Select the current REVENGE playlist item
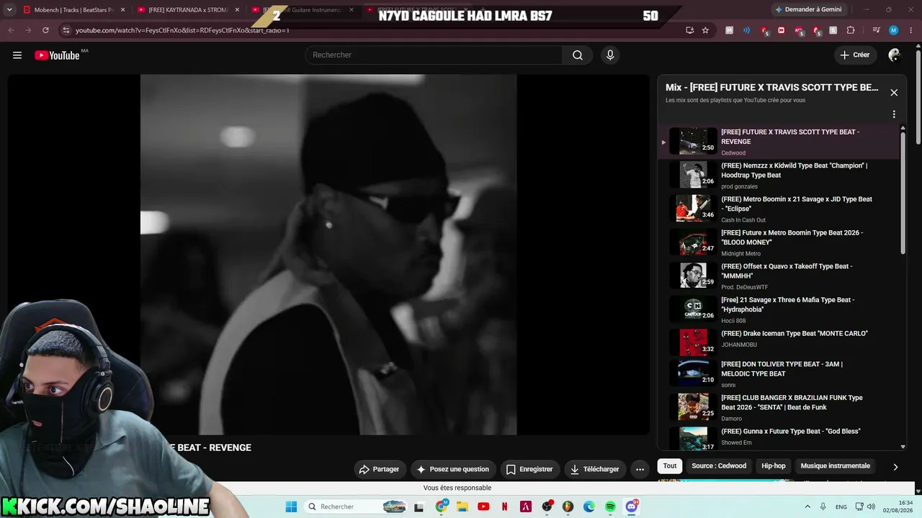Screen dimensions: 922x518 click(x=779, y=142)
